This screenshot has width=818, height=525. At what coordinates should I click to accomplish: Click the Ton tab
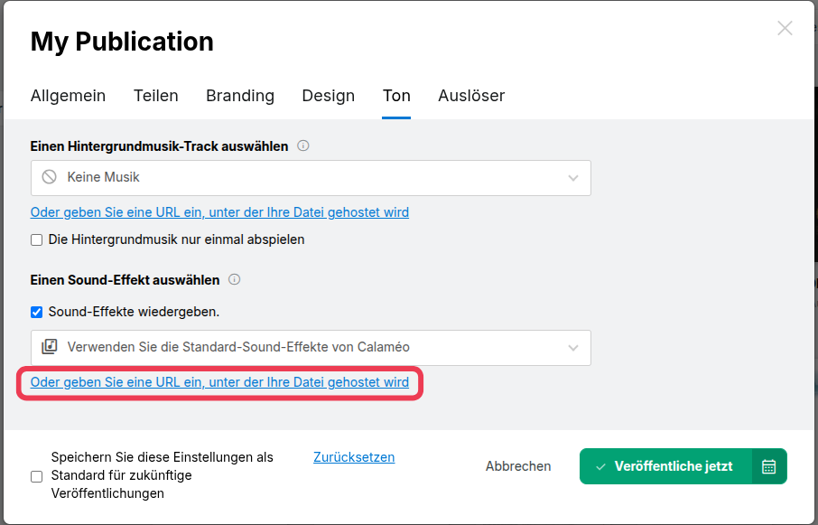[x=396, y=96]
